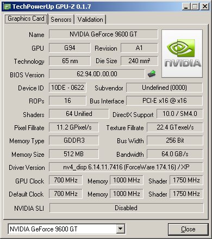Click the Bandwidth value 64.0 GB/s

coord(175,154)
